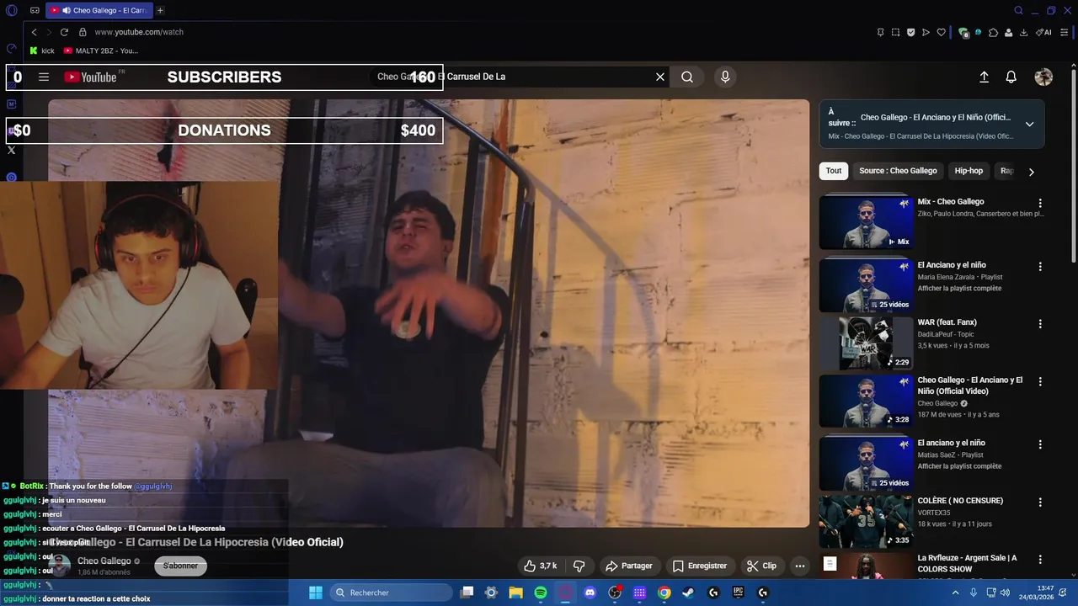The height and width of the screenshot is (606, 1078).
Task: Open the YouTube notifications bell
Action: click(x=1011, y=77)
